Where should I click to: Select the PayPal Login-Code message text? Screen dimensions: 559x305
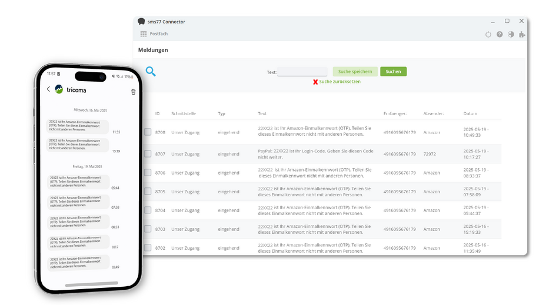315,154
